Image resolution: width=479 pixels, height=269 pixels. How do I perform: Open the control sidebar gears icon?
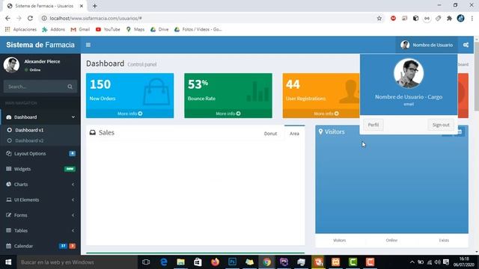(x=466, y=45)
